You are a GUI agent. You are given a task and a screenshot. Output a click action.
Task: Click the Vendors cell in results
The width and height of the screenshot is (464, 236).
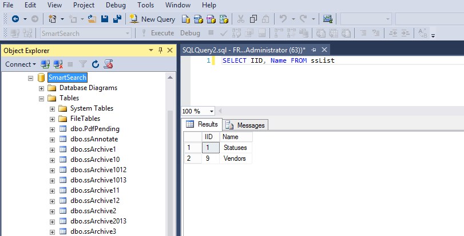pyautogui.click(x=236, y=158)
